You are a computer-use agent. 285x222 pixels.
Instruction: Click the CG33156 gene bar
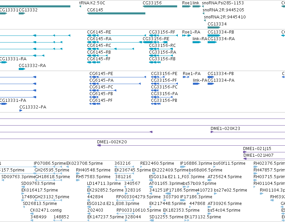[x=160, y=6]
